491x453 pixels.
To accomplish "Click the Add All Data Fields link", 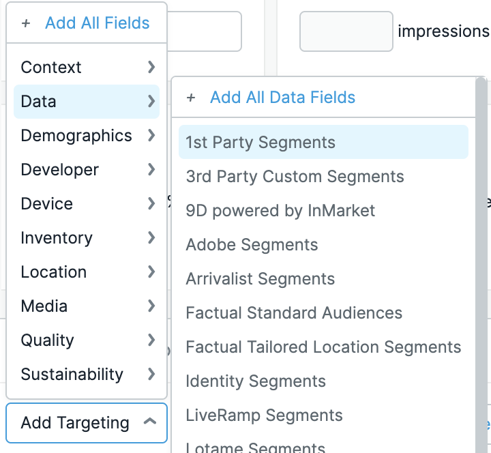I will 282,98.
